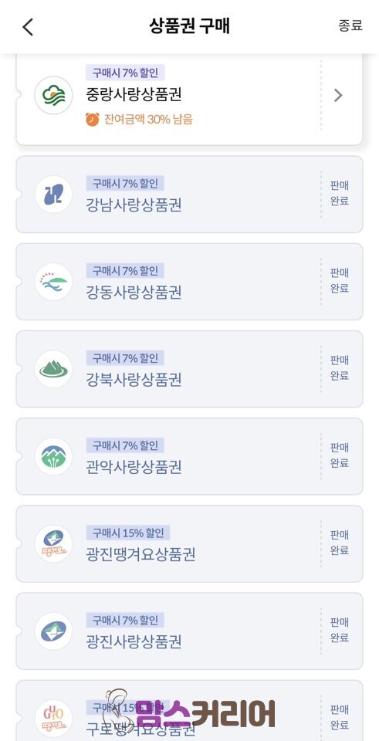379x741 pixels.
Task: Open the 중랑사랑상품권 voucher name
Action: [x=134, y=95]
